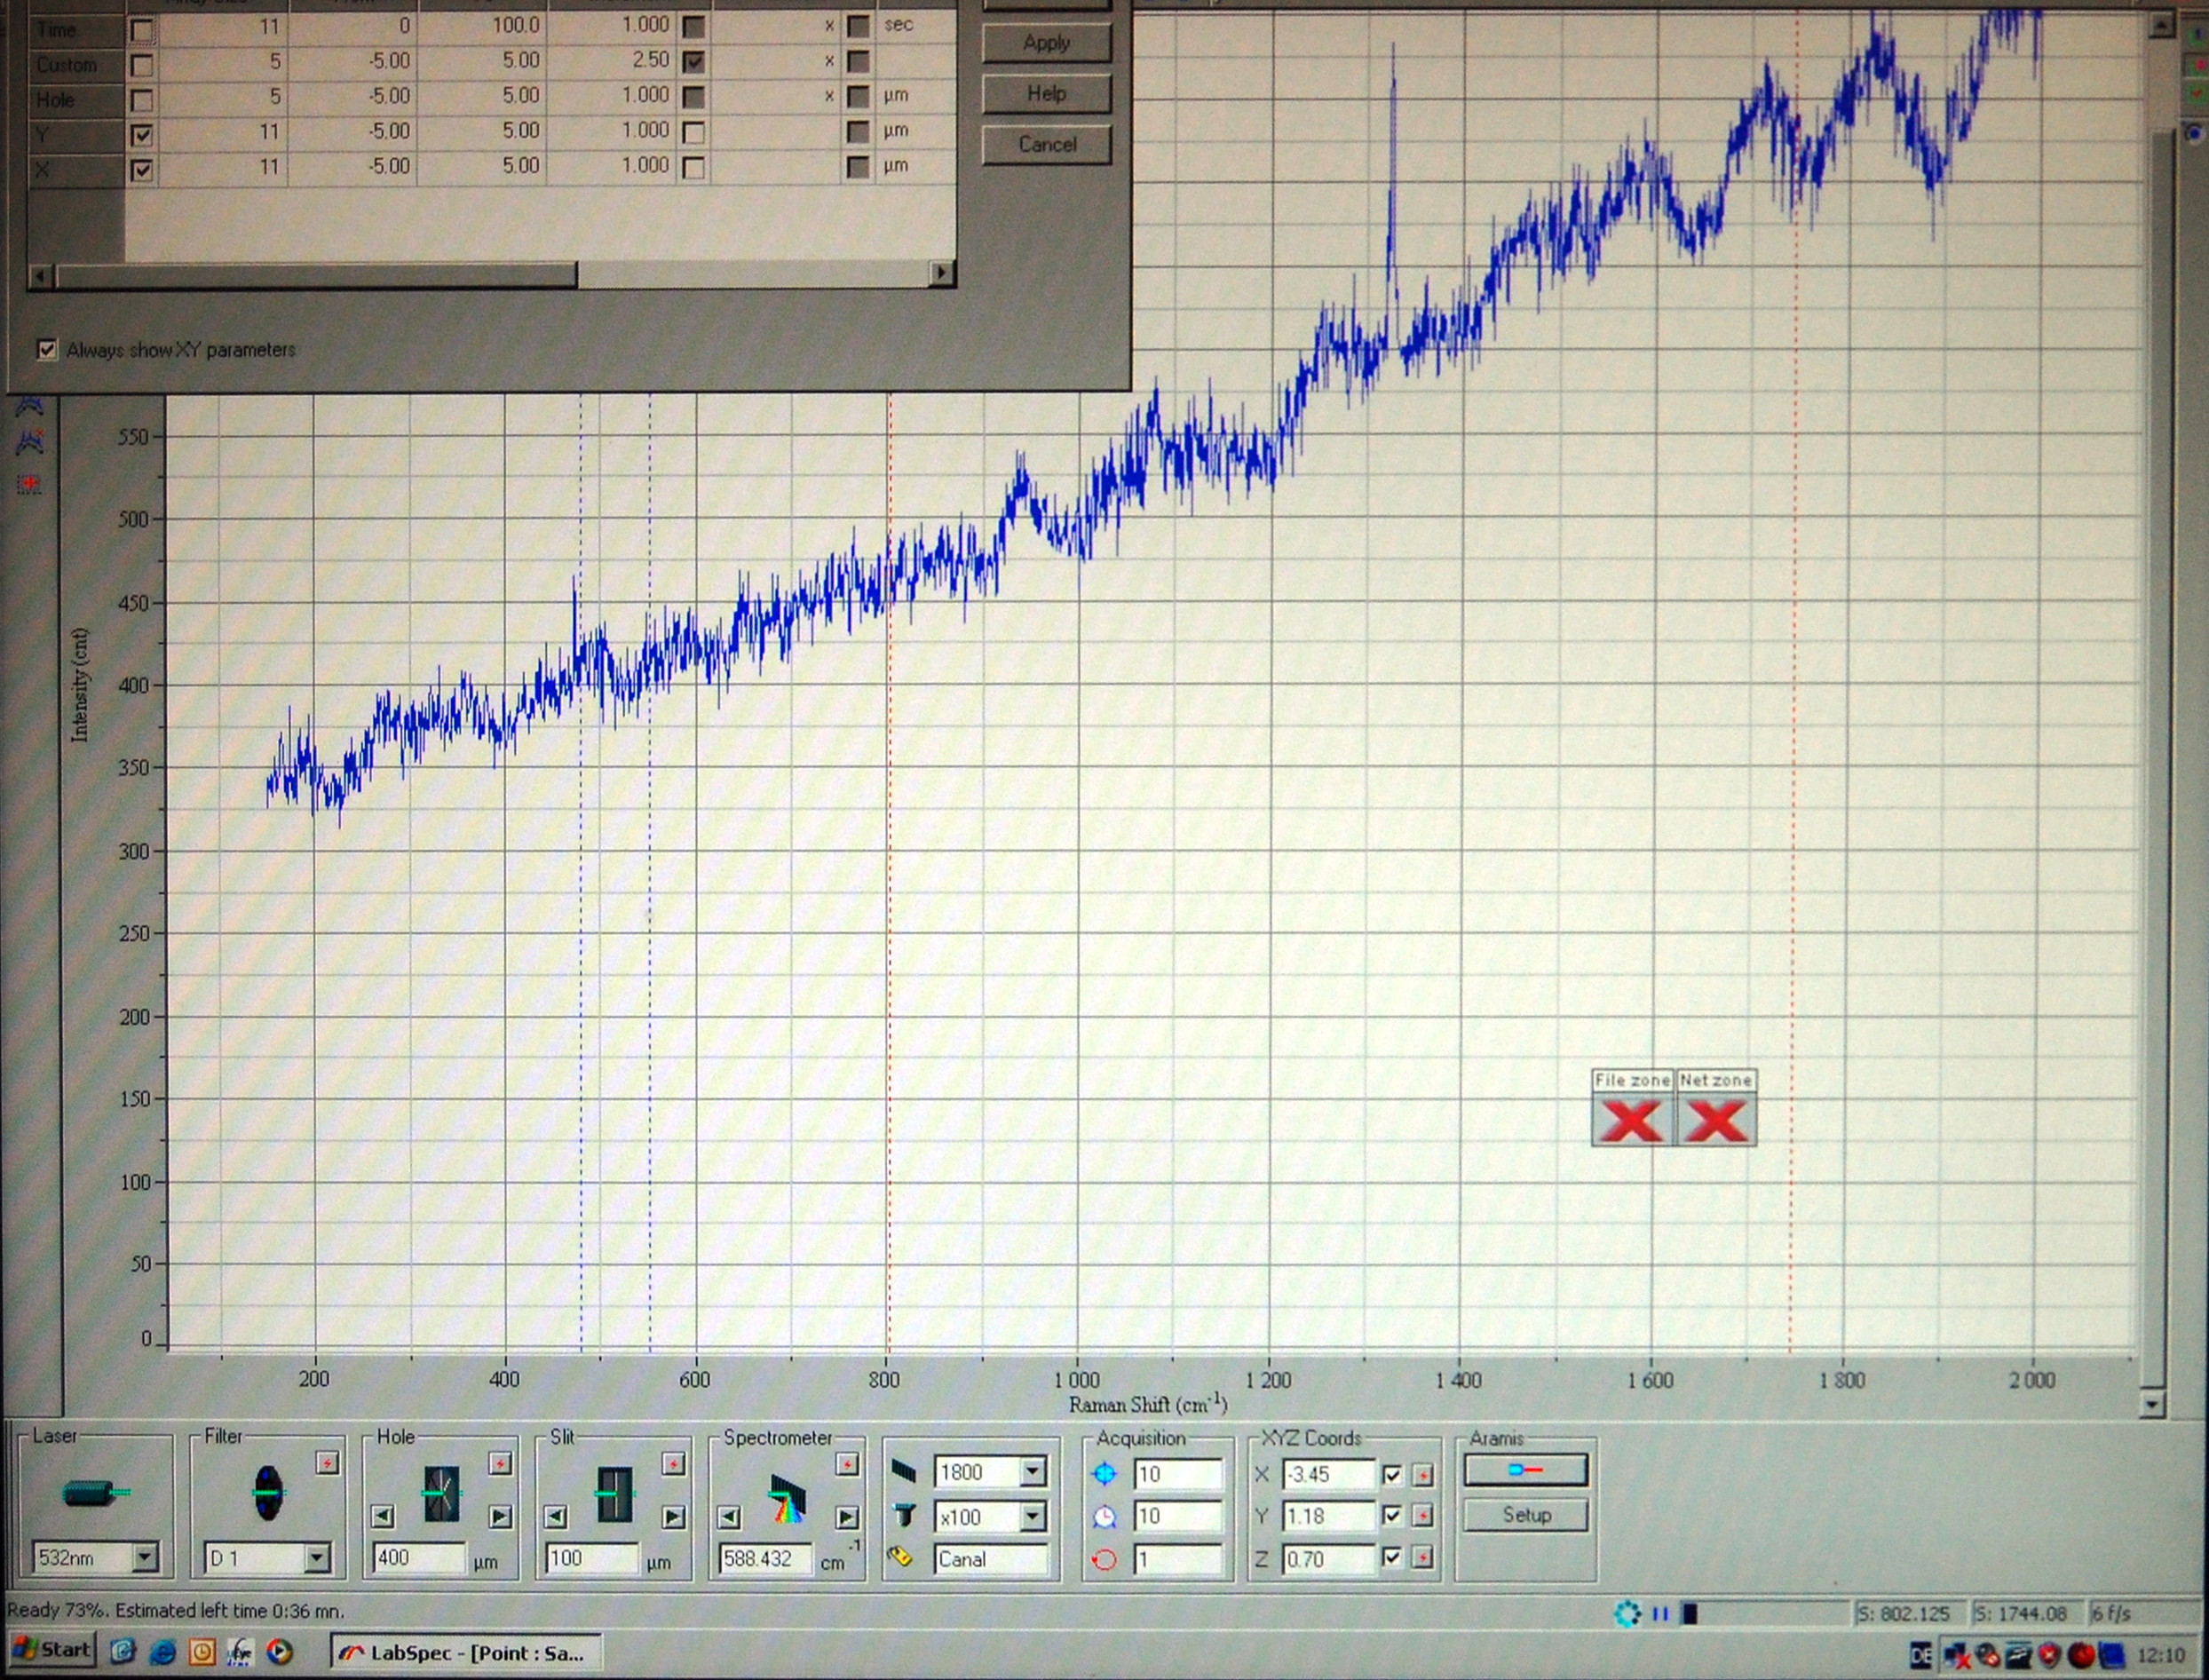The width and height of the screenshot is (2209, 1680).
Task: Click the filter wheel icon in Filter panel
Action: pyautogui.click(x=268, y=1492)
